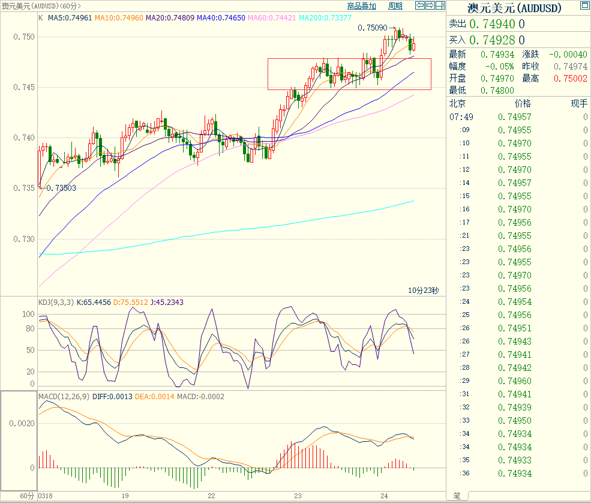Image resolution: width=591 pixels, height=503 pixels.
Task: Select the KDJ(9,3,3) indicator label
Action: 56,302
